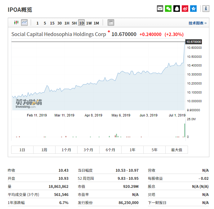Switch to candlestick chart type
The width and height of the screenshot is (214, 209).
(16, 22)
